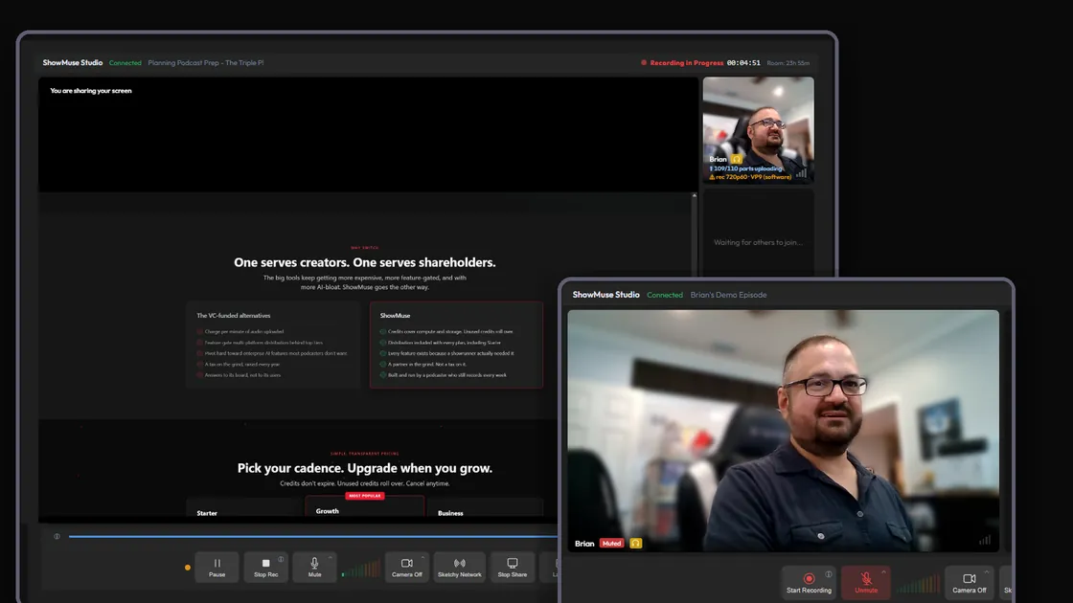Click the 109/110 parts uploading status
The width and height of the screenshot is (1073, 603).
(746, 168)
